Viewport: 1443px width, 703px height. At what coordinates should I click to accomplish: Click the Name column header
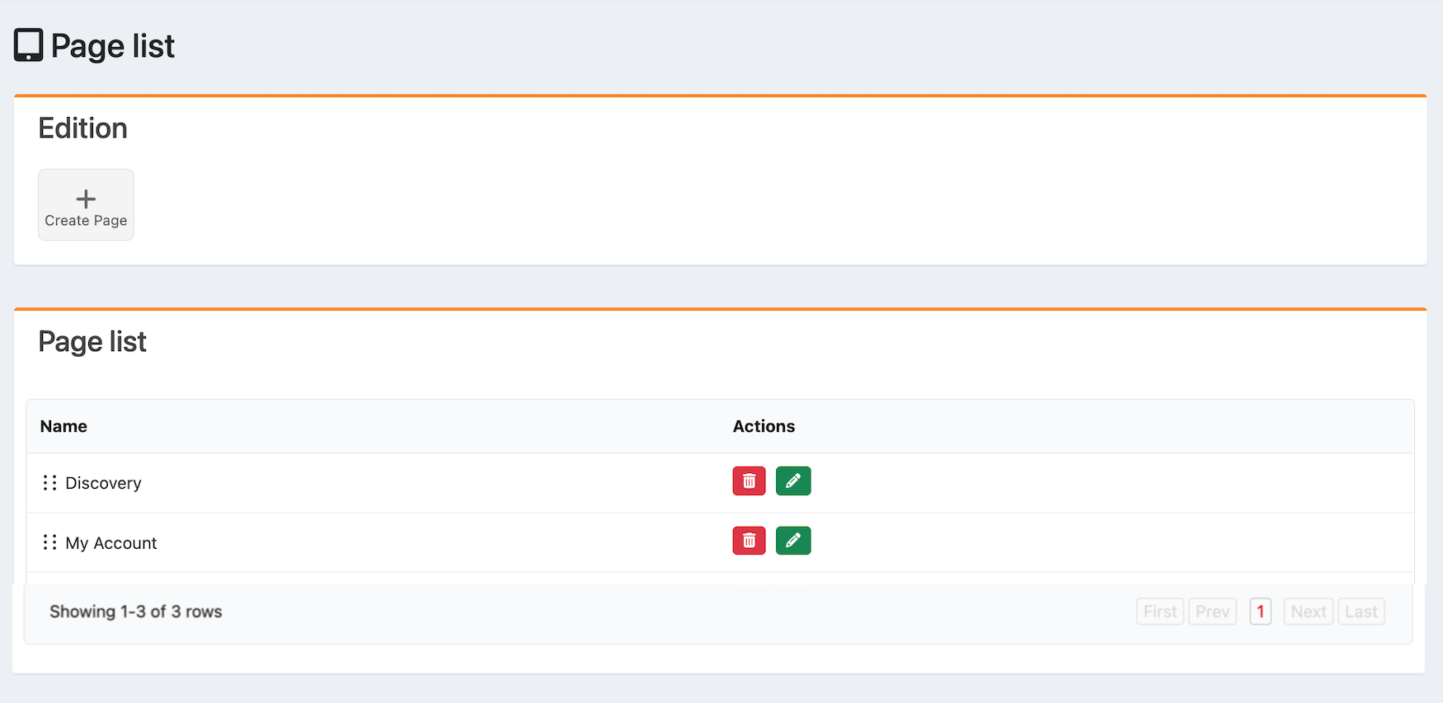[63, 426]
